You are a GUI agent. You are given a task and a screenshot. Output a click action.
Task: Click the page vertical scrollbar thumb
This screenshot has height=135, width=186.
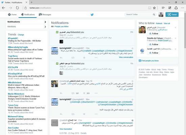(x=185, y=30)
